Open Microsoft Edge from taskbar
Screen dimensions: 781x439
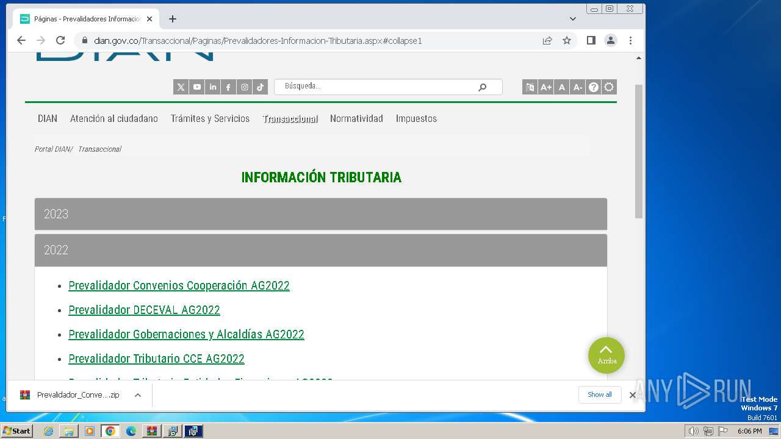[x=131, y=431]
